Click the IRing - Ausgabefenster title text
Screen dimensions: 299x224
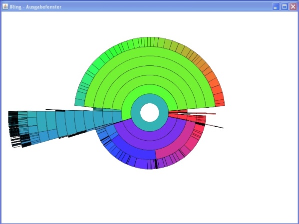35,7
